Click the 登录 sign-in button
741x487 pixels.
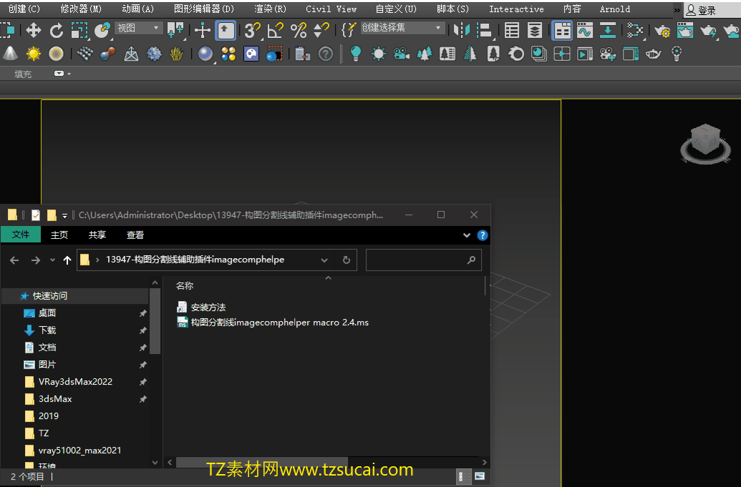pyautogui.click(x=706, y=10)
